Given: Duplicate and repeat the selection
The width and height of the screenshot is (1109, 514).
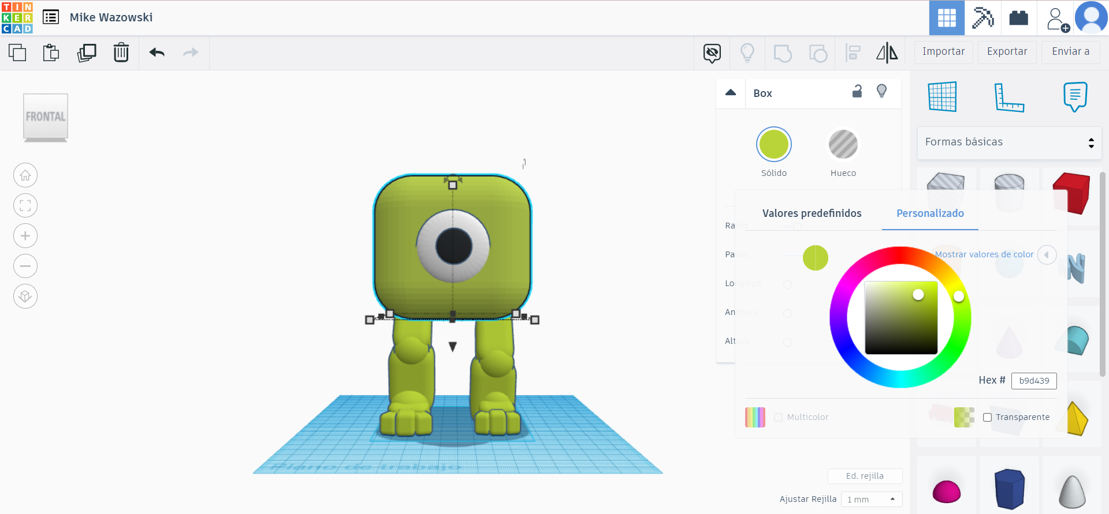Looking at the screenshot, I should (x=87, y=52).
